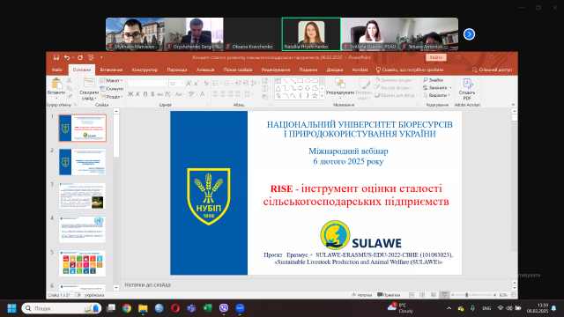Image resolution: width=564 pixels, height=317 pixels.
Task: Open the Вставлення ribbon tab
Action: 111,70
